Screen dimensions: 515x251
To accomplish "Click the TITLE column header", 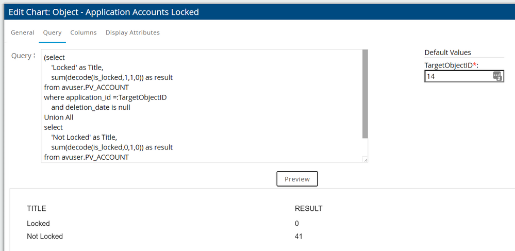I will coord(37,209).
